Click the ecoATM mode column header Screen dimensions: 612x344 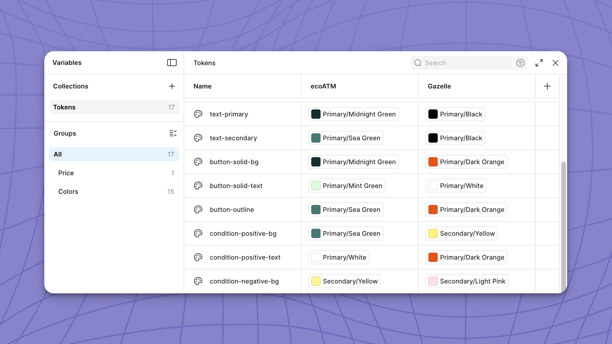(323, 86)
